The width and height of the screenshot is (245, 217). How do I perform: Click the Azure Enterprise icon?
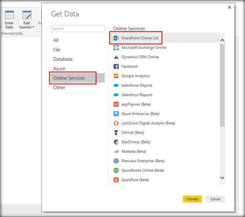(x=116, y=114)
